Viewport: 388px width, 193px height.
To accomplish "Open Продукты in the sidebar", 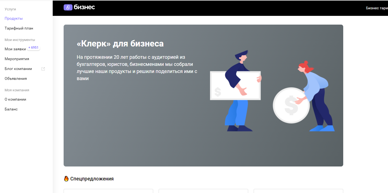I will pos(14,19).
